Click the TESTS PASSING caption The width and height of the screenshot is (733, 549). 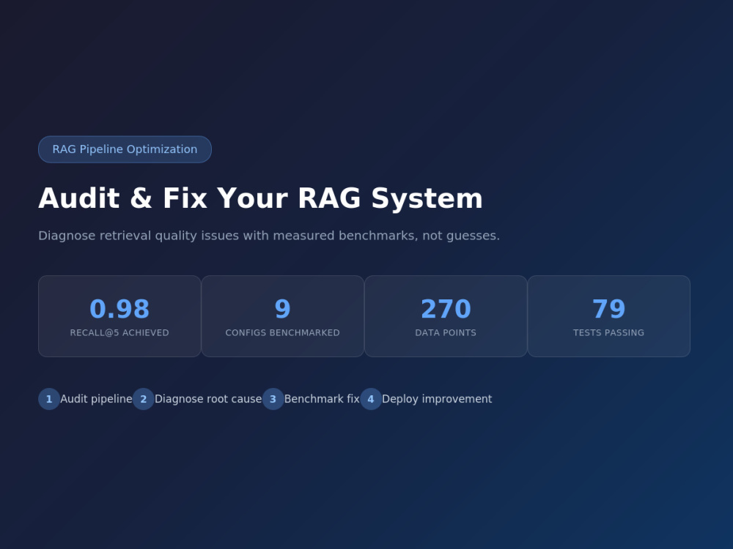[x=608, y=333]
